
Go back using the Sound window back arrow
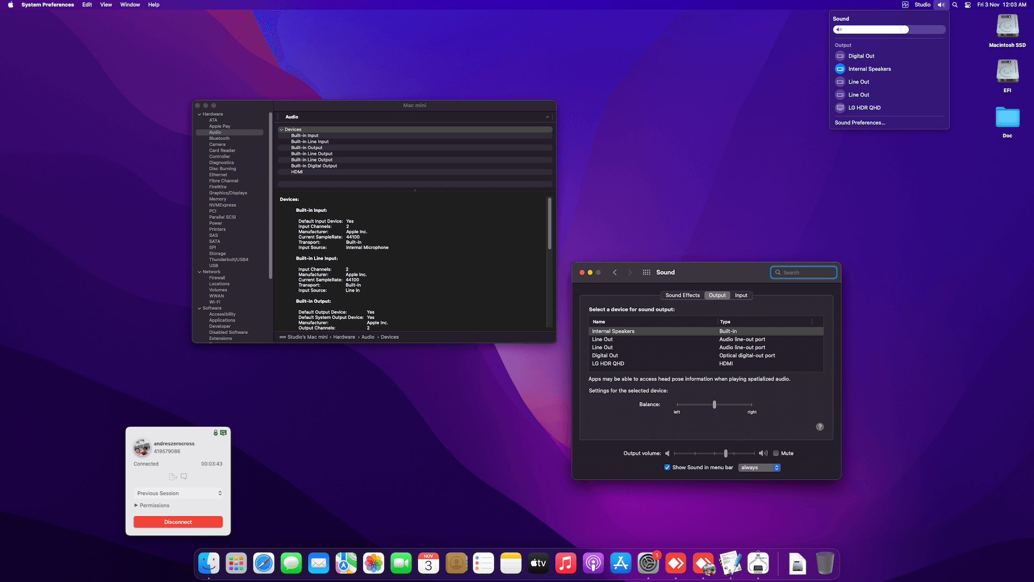(615, 272)
